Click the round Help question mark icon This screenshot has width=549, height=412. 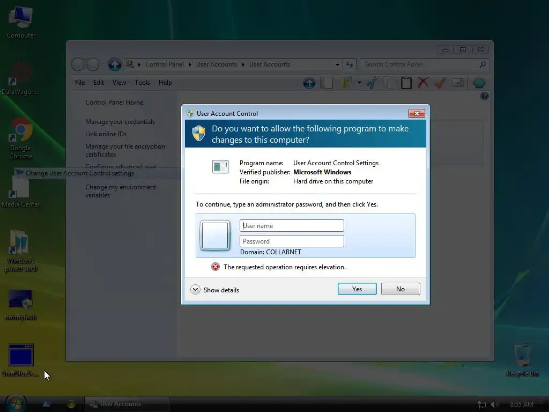coord(485,95)
